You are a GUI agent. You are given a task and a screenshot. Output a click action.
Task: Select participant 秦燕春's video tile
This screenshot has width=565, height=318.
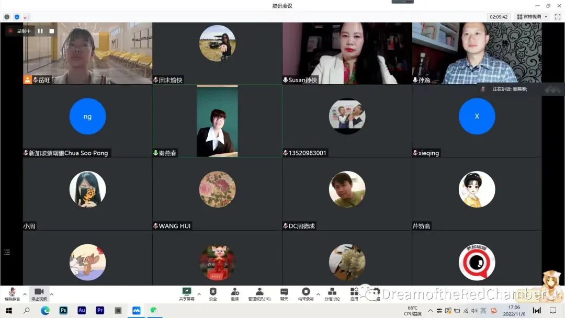(217, 120)
